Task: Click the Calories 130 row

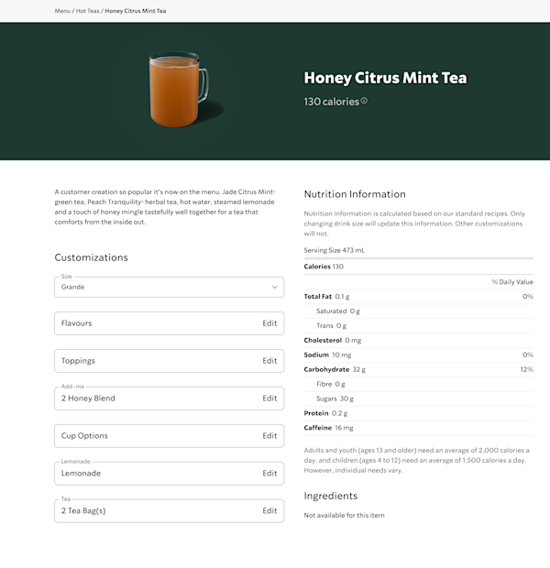Action: coord(418,267)
